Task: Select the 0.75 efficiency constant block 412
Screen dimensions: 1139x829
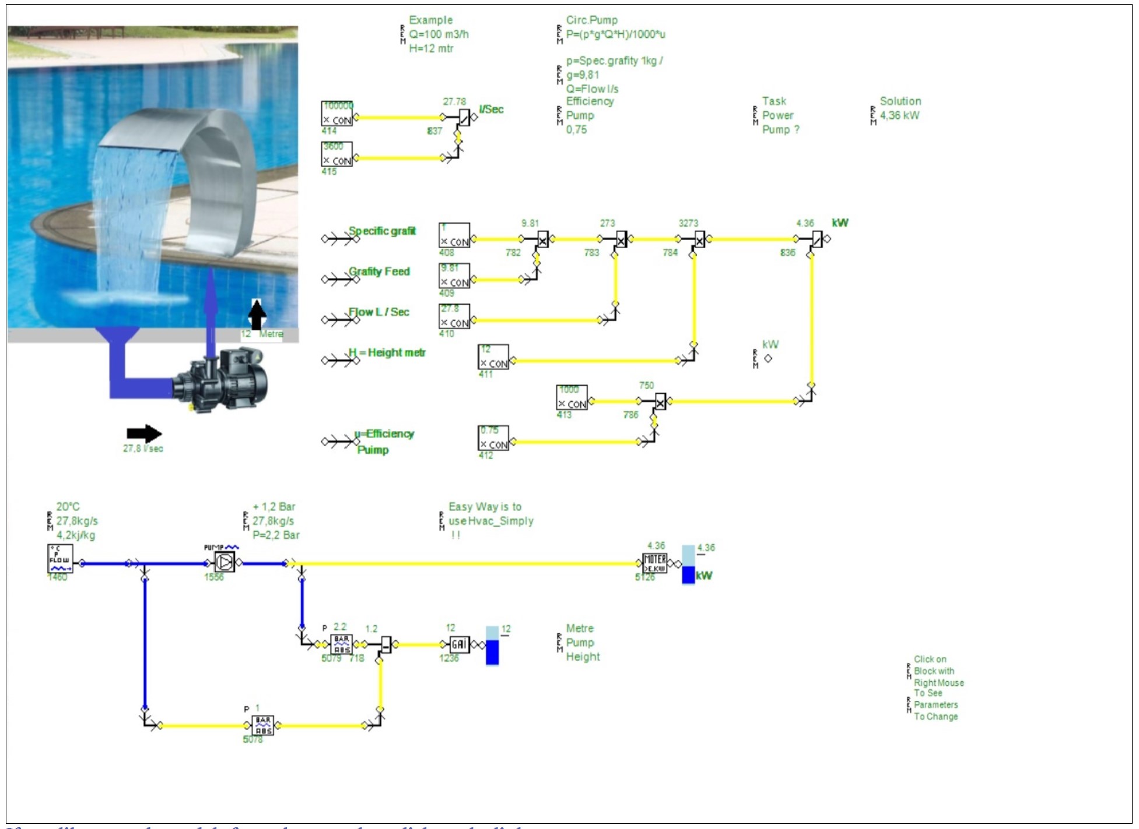Action: click(x=493, y=438)
